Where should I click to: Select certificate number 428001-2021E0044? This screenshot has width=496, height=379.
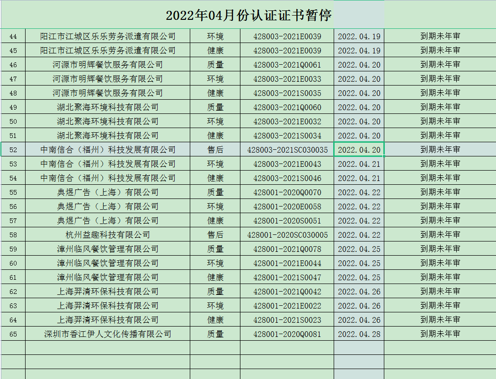click(287, 263)
